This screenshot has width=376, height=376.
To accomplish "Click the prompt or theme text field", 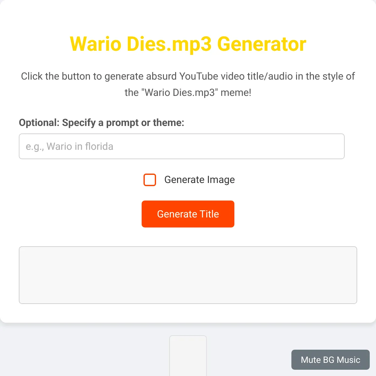I will [x=182, y=146].
